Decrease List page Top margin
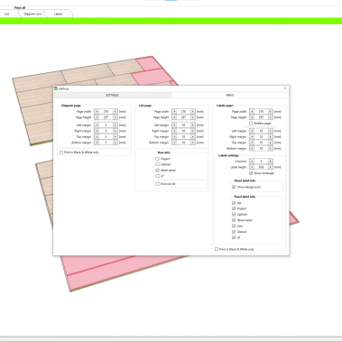The width and height of the screenshot is (342, 342). (174, 137)
